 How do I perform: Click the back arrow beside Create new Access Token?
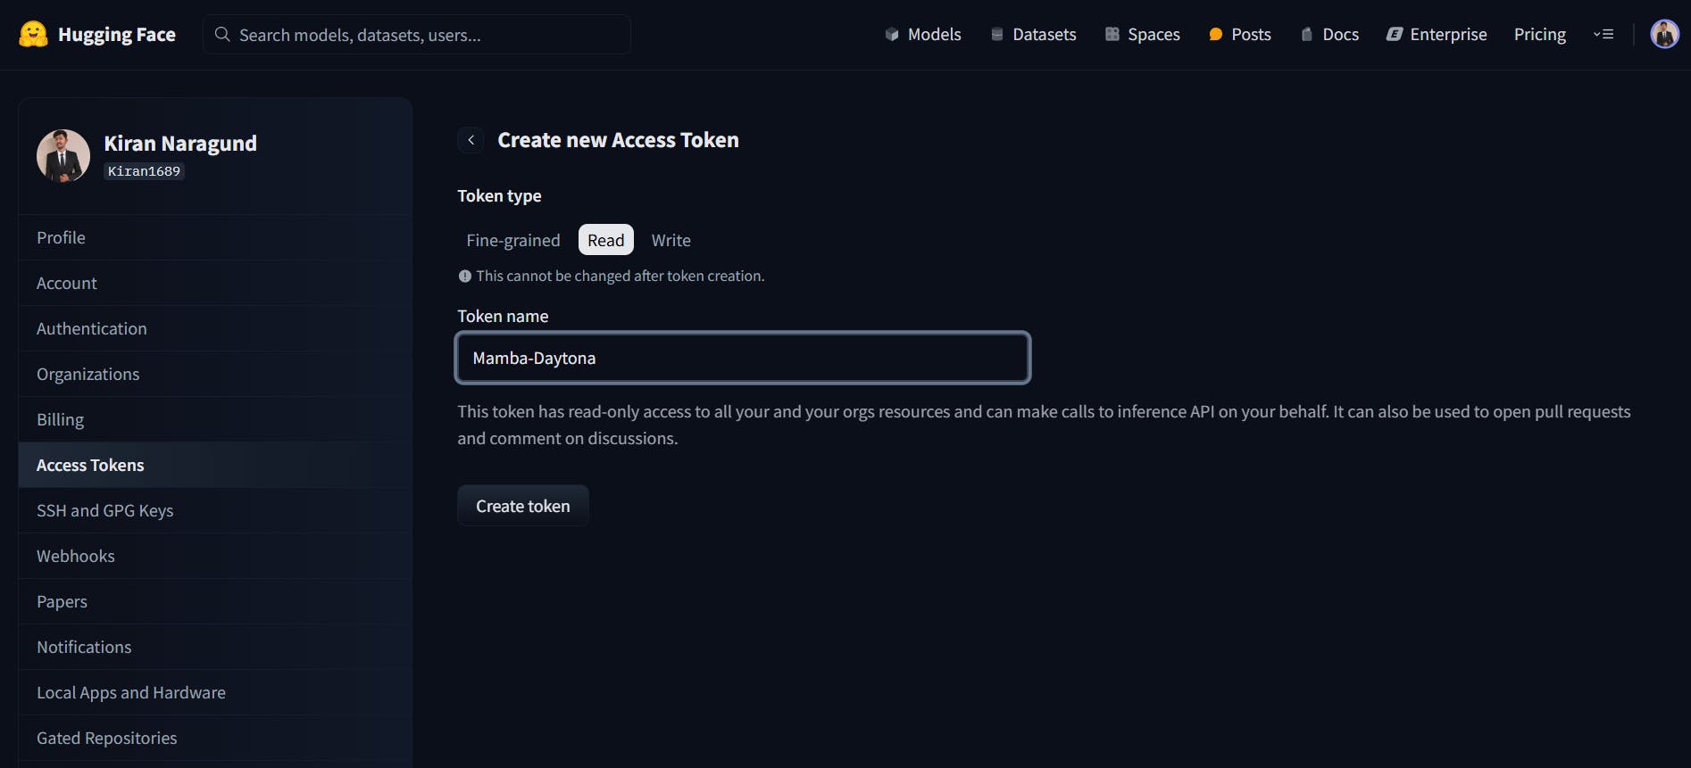click(x=471, y=140)
